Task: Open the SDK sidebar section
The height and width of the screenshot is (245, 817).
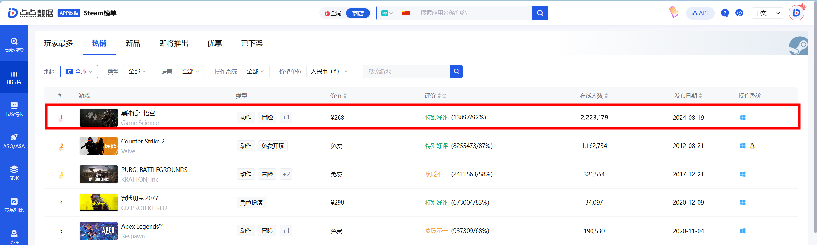Action: pos(14,173)
